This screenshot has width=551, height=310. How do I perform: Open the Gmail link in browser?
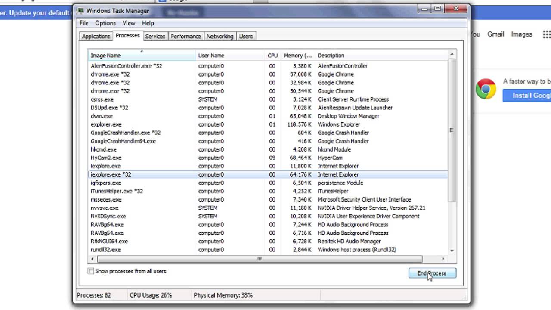coord(495,34)
